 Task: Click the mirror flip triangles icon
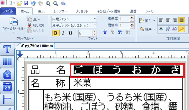[174, 29]
